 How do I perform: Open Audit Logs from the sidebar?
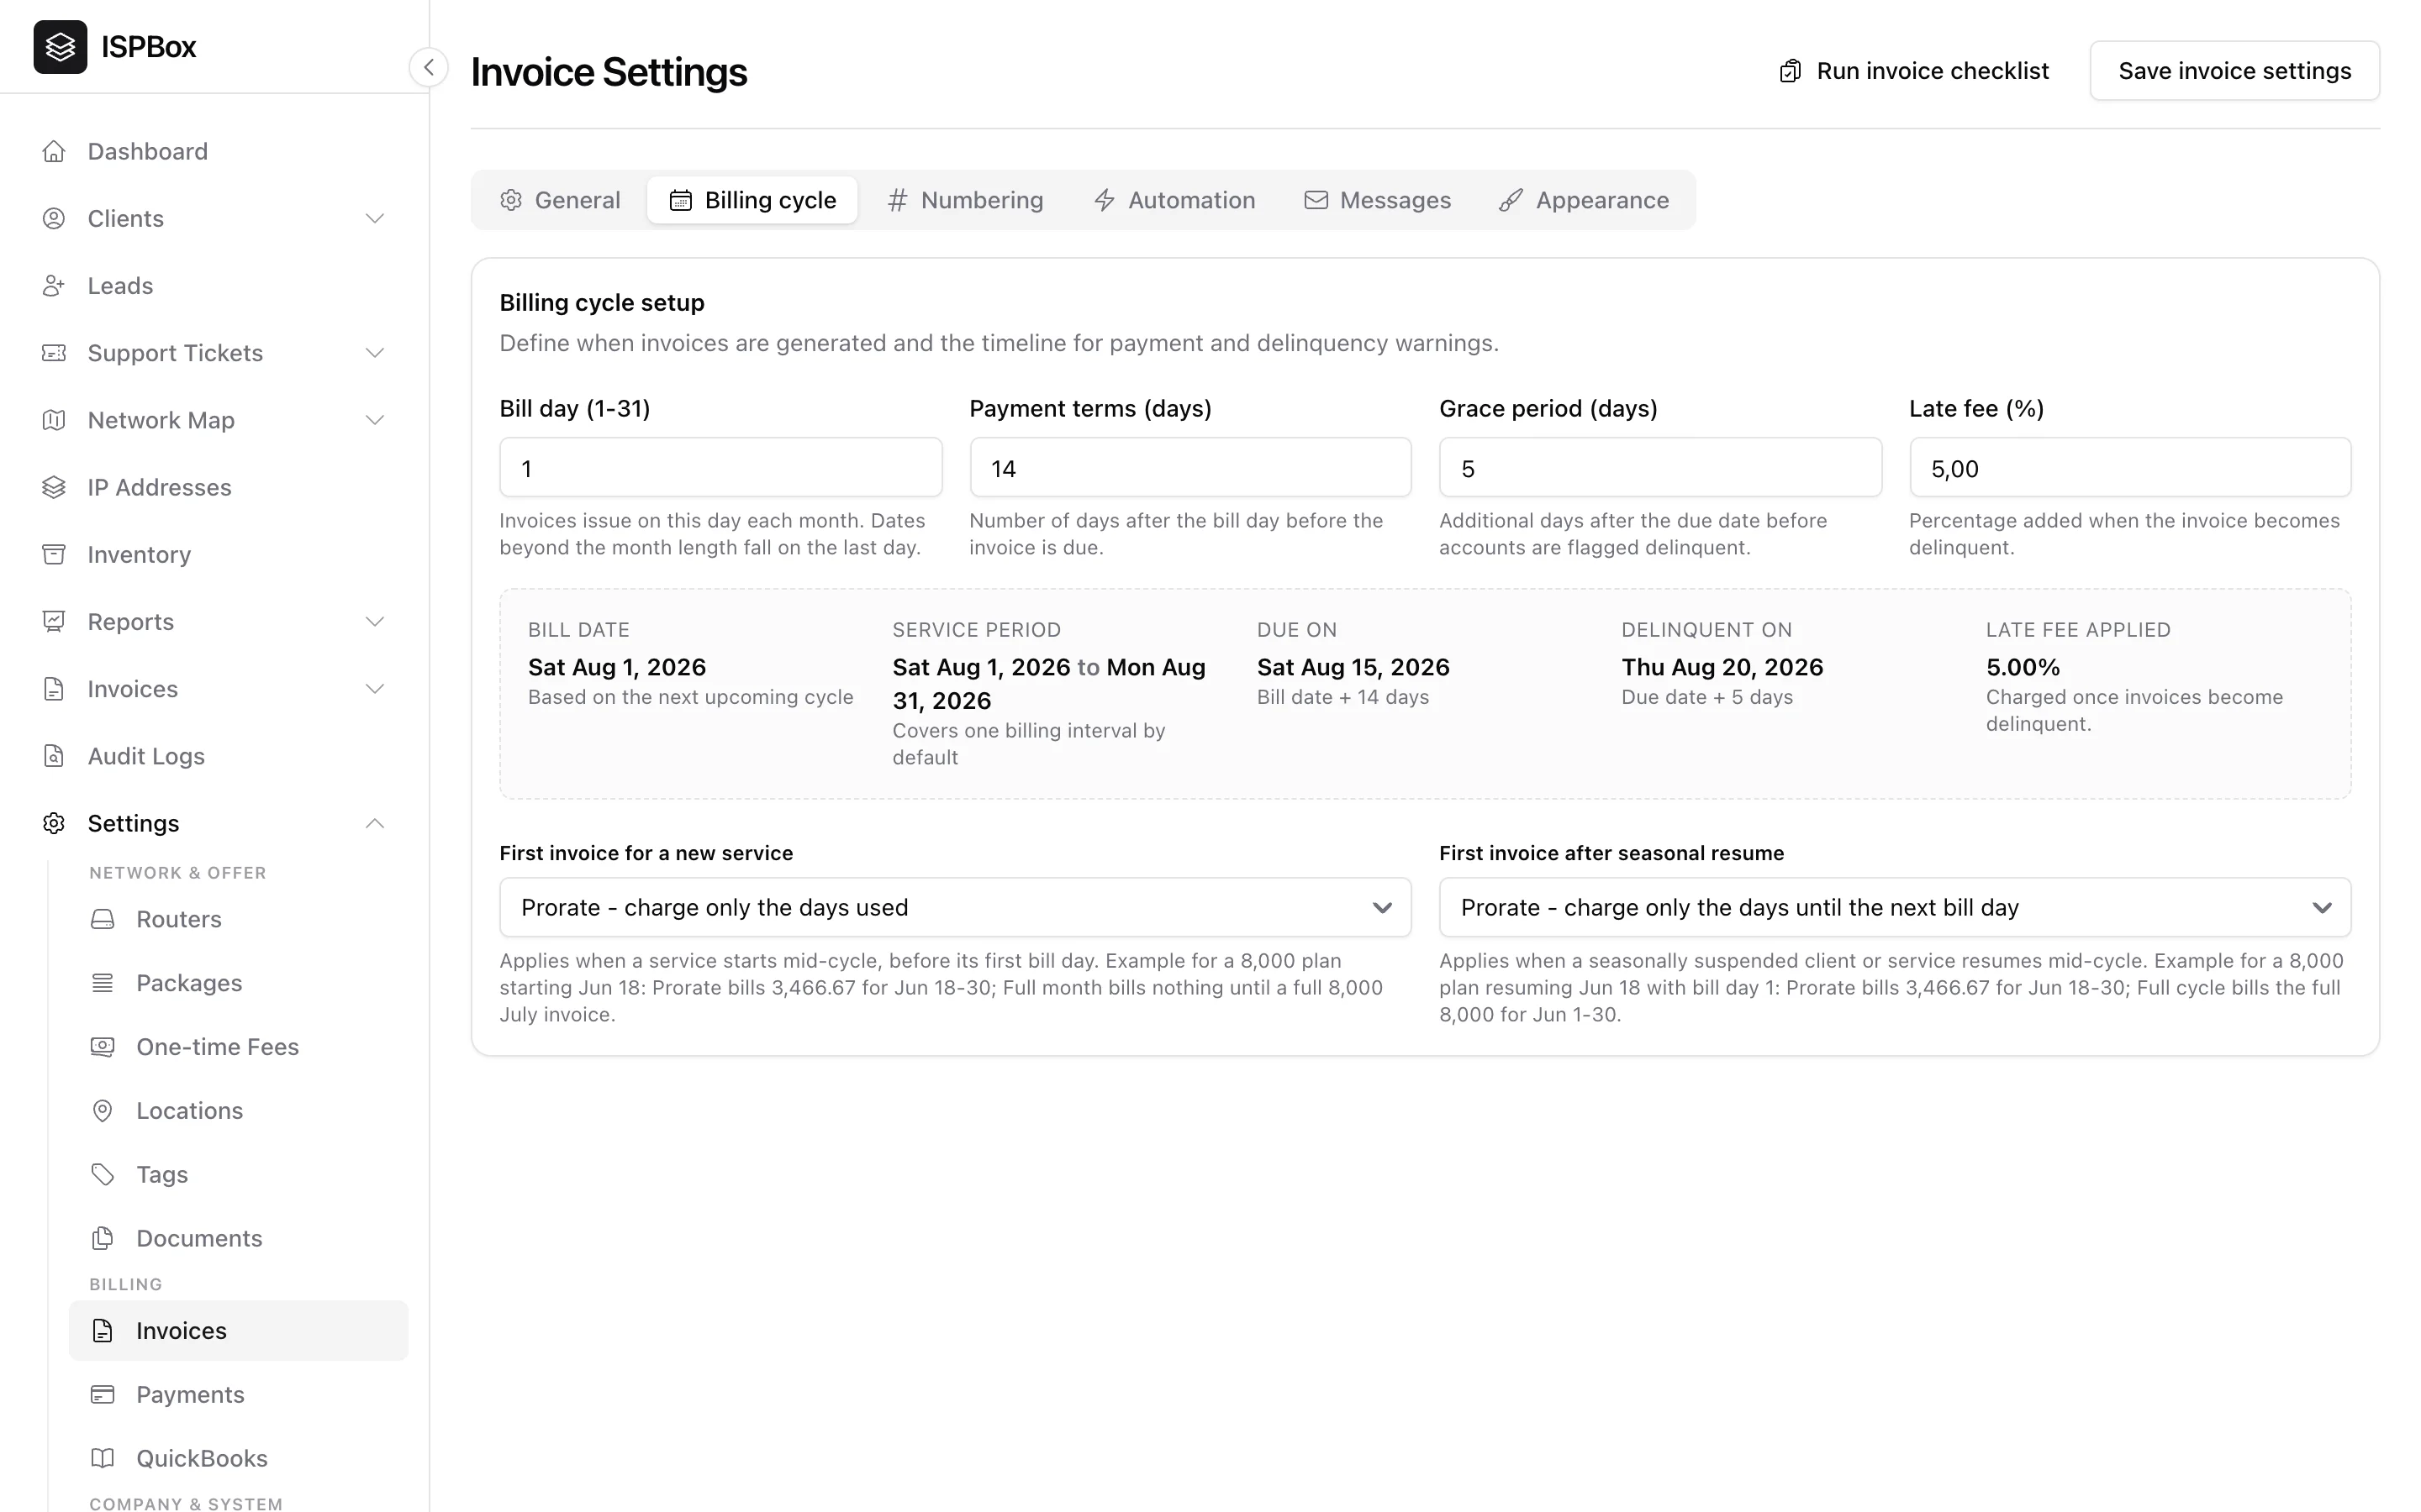pyautogui.click(x=214, y=756)
